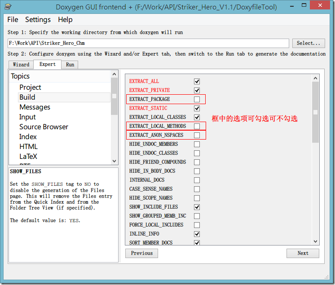The width and height of the screenshot is (335, 285).
Task: Click the EXTRACT_STATIC option label
Action: (x=148, y=108)
